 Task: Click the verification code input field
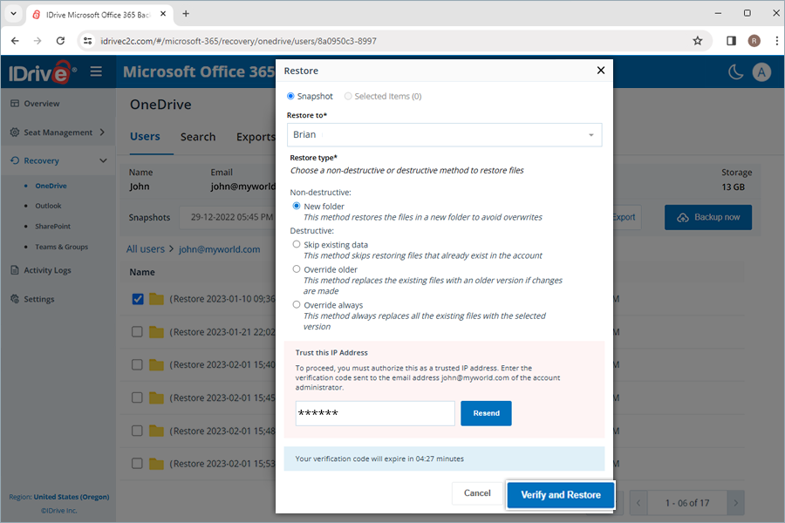coord(374,412)
